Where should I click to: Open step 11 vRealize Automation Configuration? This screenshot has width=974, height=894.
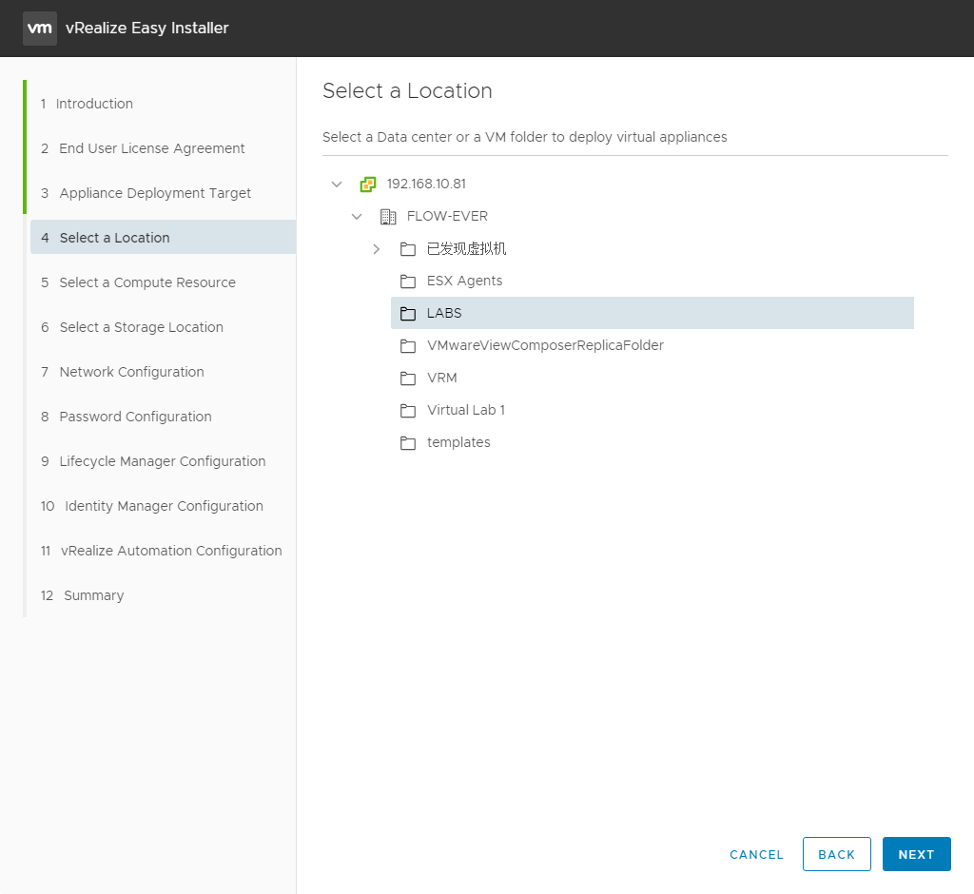point(162,551)
